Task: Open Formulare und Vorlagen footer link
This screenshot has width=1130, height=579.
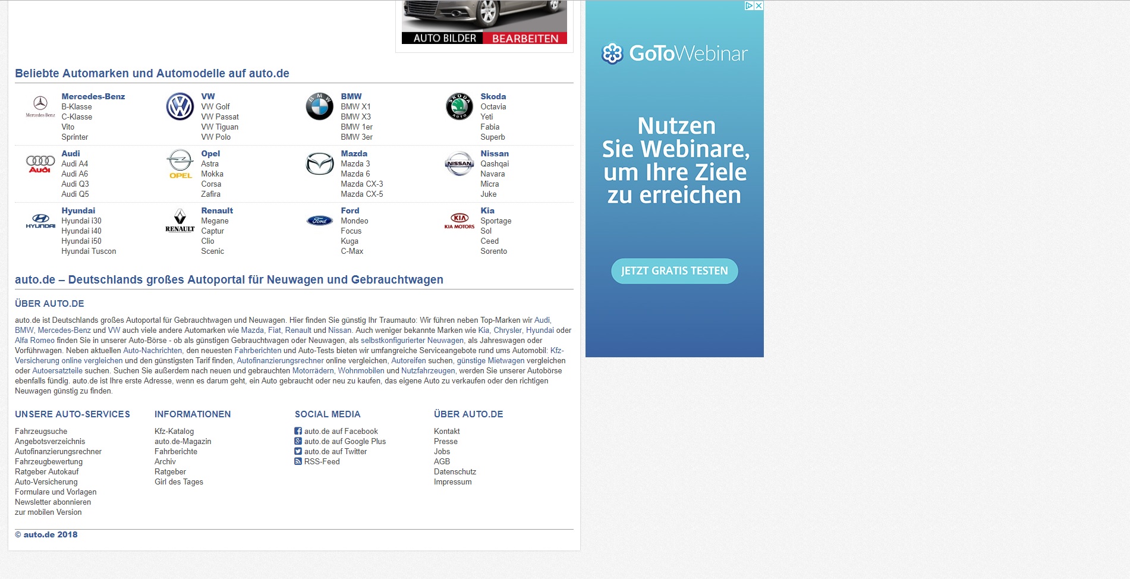Action: click(56, 492)
